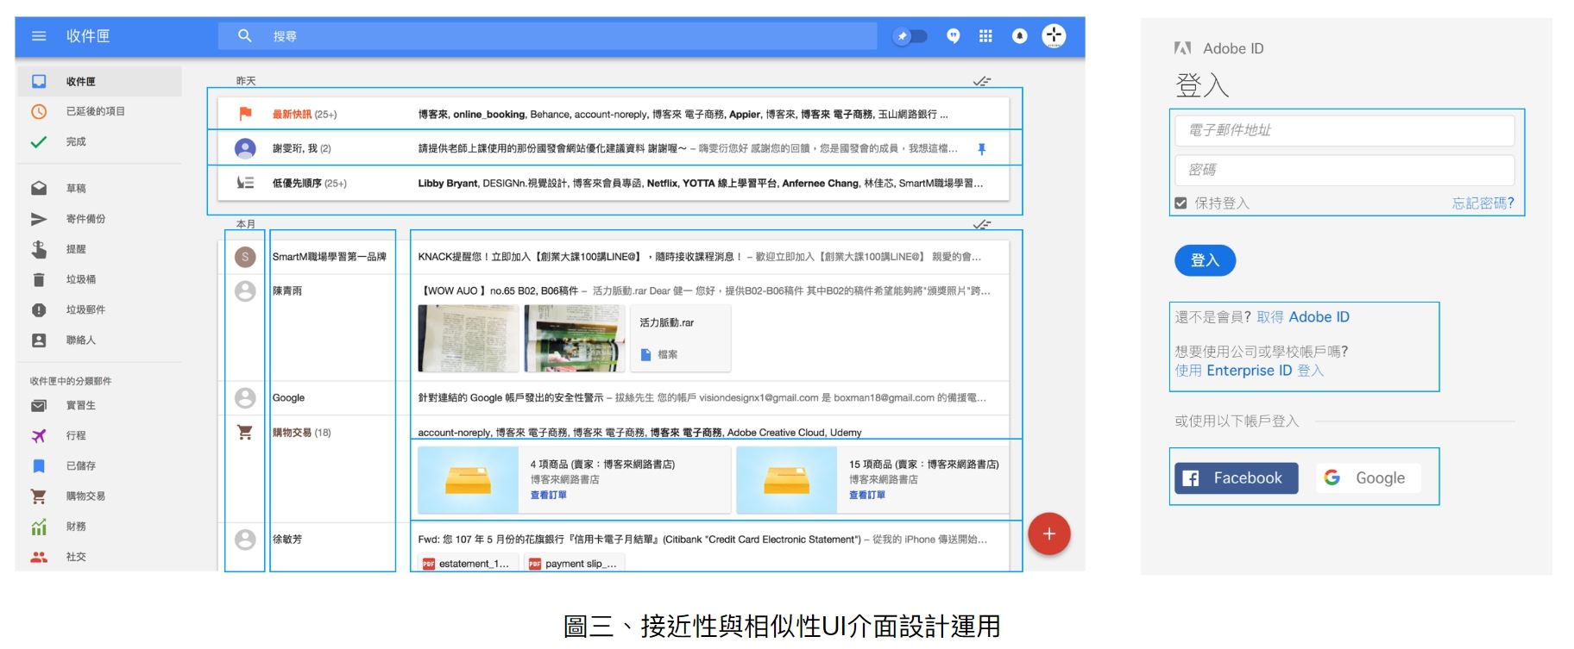Click the trips airplane icon
This screenshot has height=649, width=1574.
pyautogui.click(x=39, y=436)
